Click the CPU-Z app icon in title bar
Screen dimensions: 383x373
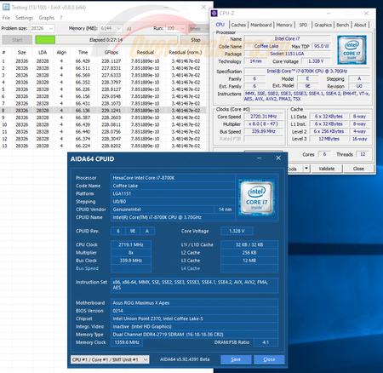(x=214, y=14)
